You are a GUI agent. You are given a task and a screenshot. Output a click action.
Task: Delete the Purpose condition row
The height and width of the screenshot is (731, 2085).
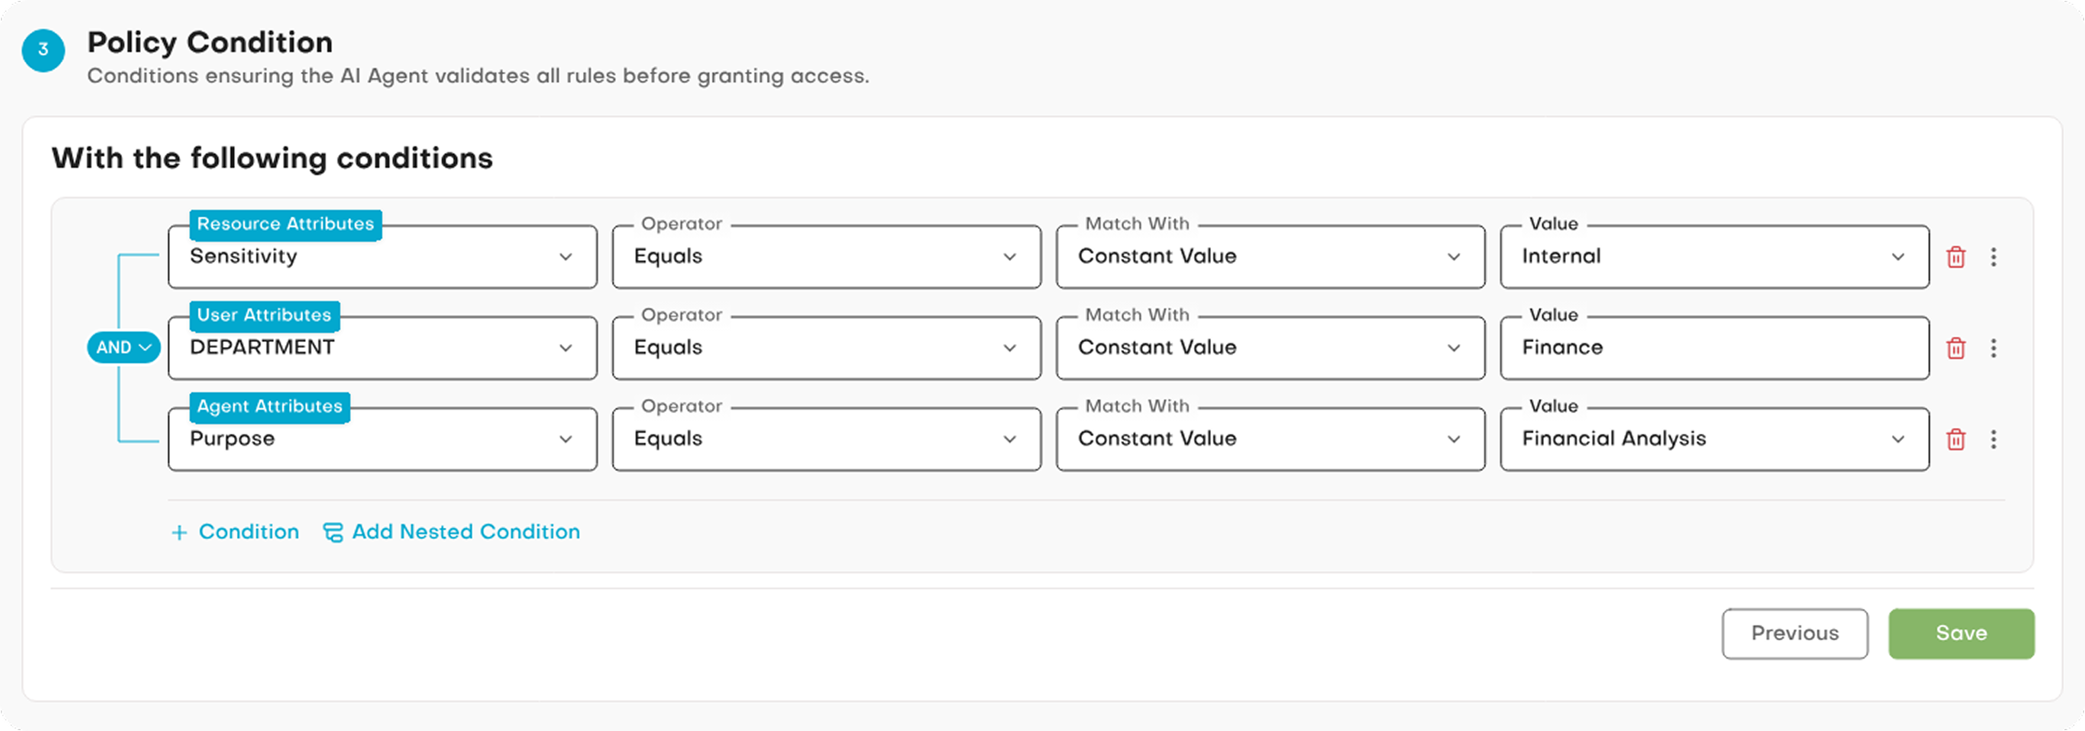(1956, 440)
